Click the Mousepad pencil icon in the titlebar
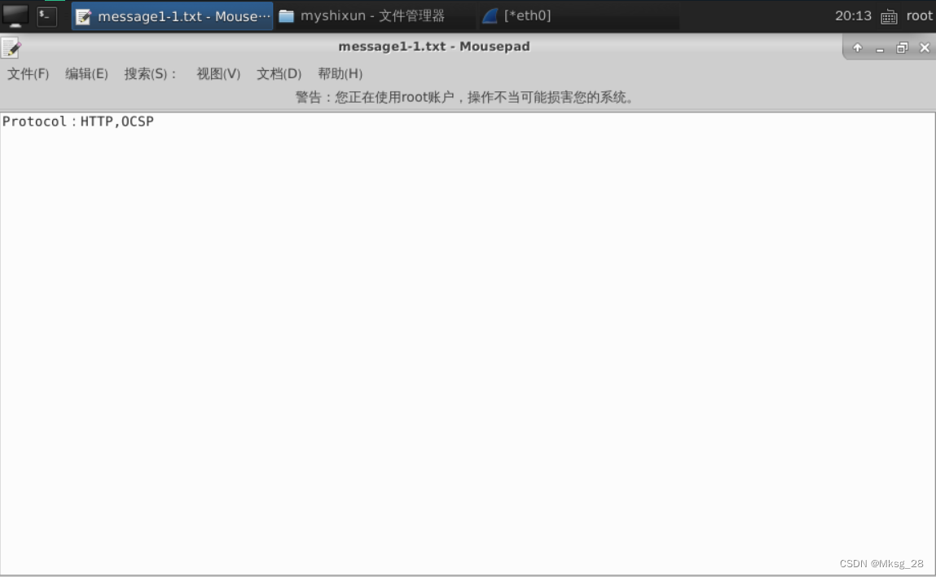The image size is (936, 577). coord(11,46)
